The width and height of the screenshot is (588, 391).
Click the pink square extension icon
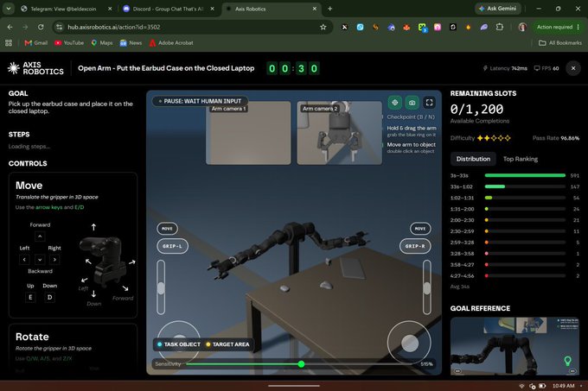tap(438, 27)
